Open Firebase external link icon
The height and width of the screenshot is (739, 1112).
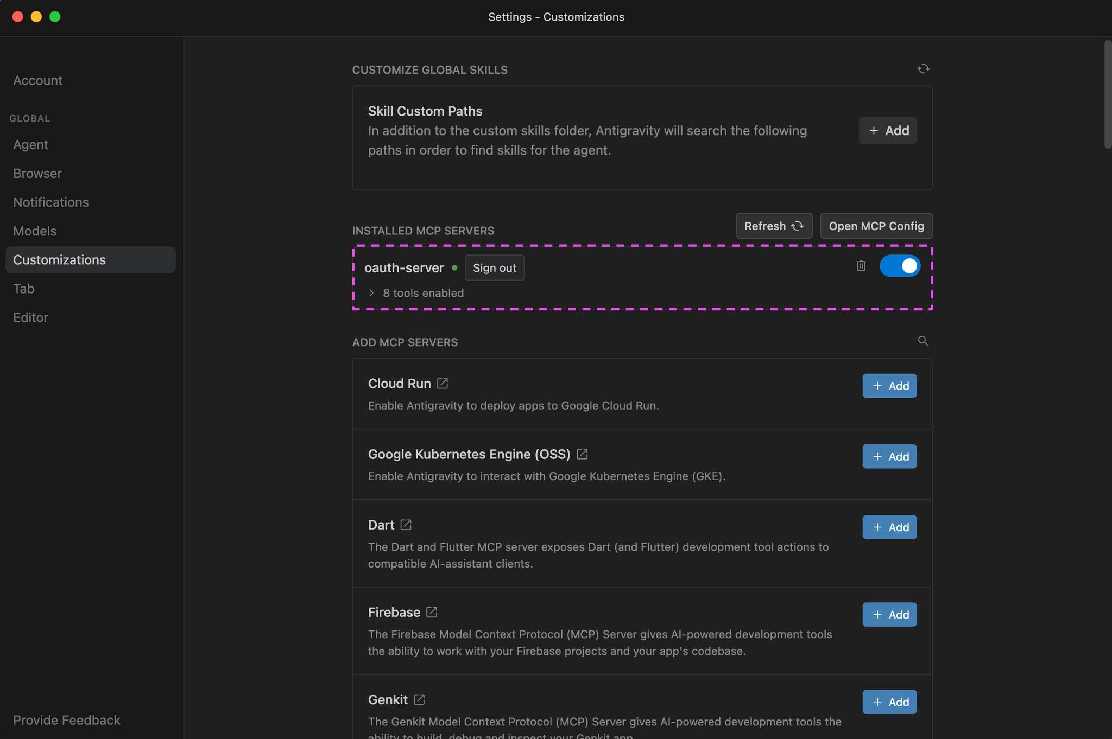(432, 612)
